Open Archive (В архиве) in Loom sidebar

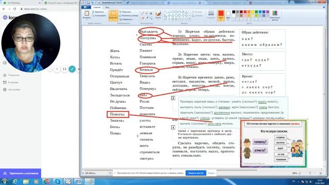click(11, 82)
